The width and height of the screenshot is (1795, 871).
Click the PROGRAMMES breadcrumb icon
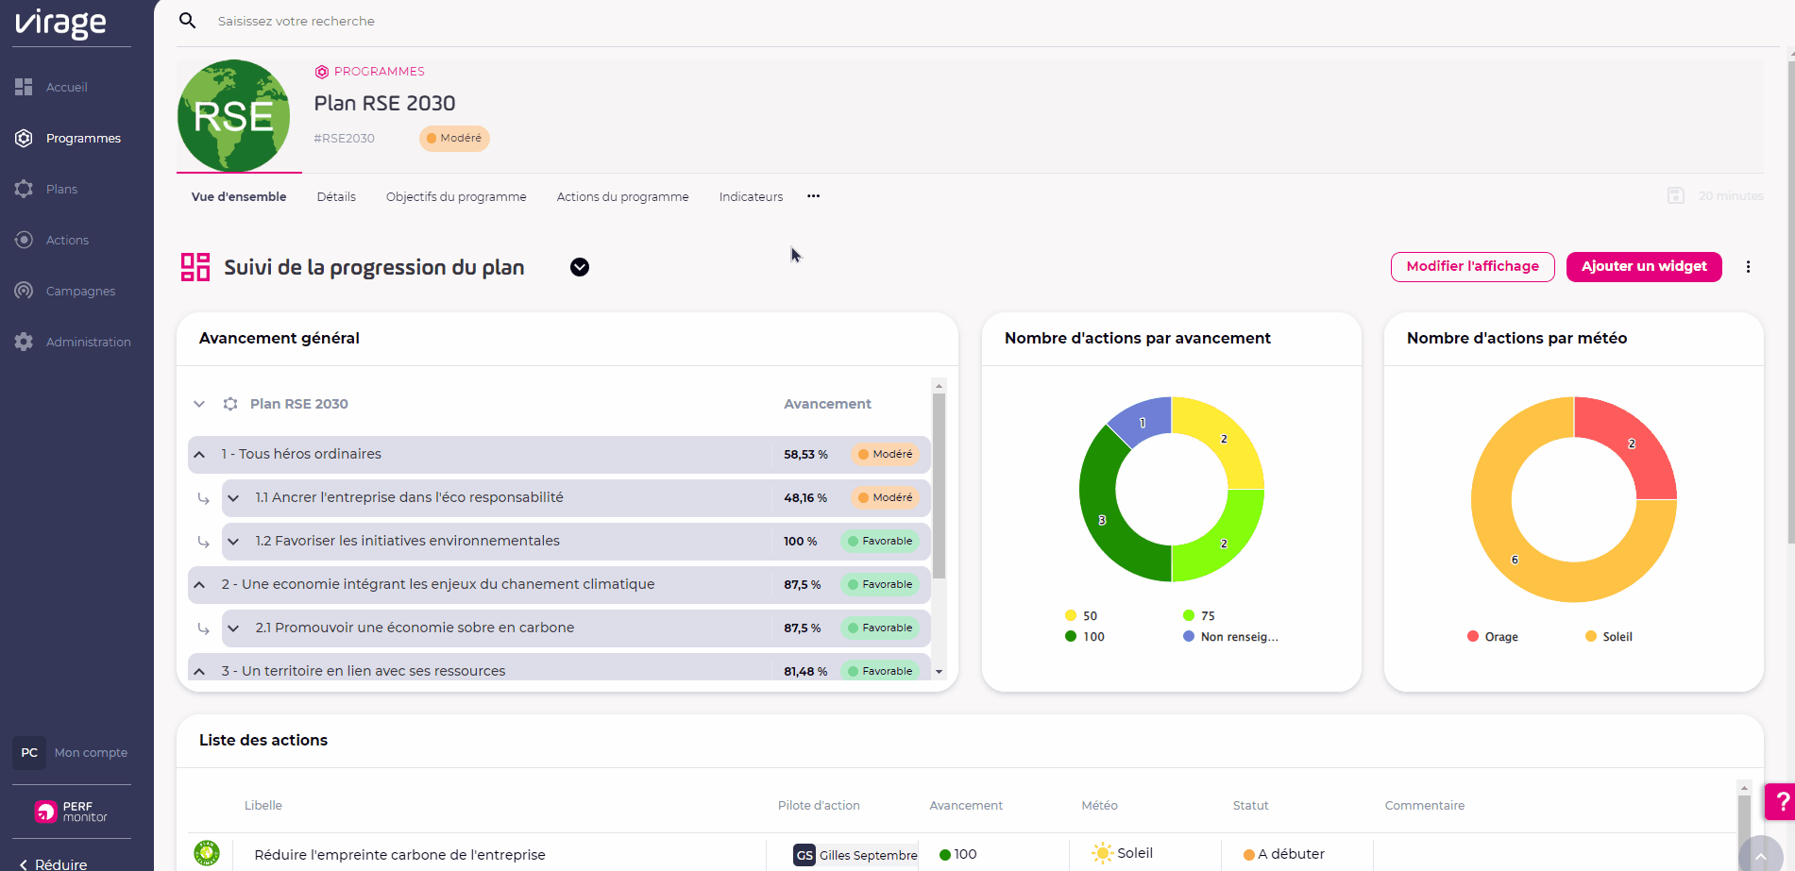322,72
